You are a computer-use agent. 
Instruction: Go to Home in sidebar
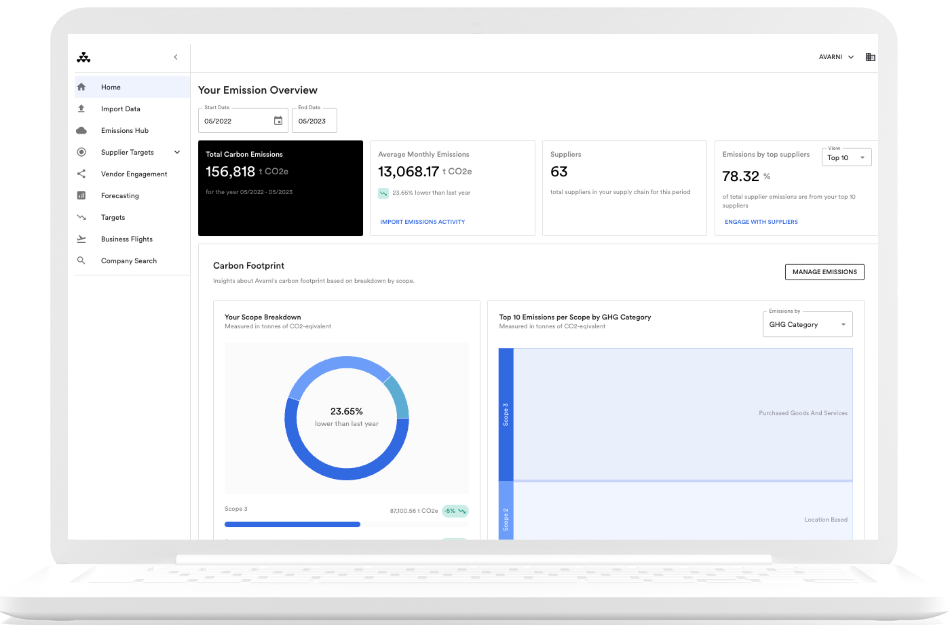pos(111,87)
